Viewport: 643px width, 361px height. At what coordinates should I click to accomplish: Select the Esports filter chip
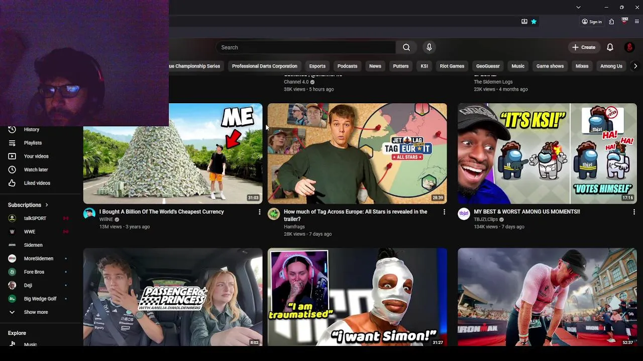pyautogui.click(x=317, y=66)
